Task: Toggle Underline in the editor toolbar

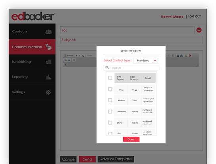Action: pyautogui.click(x=83, y=55)
